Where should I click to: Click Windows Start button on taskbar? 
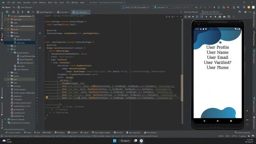(x=115, y=141)
